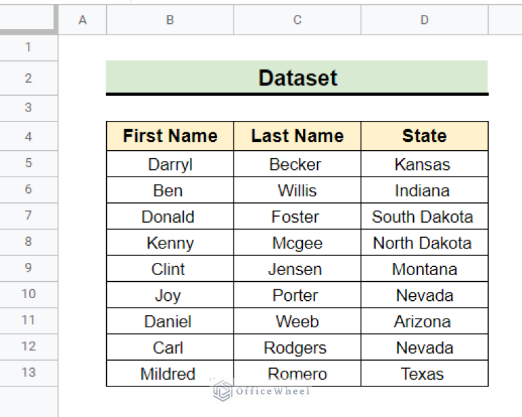Click the Last Name header cell
This screenshot has width=522, height=417.
[x=297, y=136]
